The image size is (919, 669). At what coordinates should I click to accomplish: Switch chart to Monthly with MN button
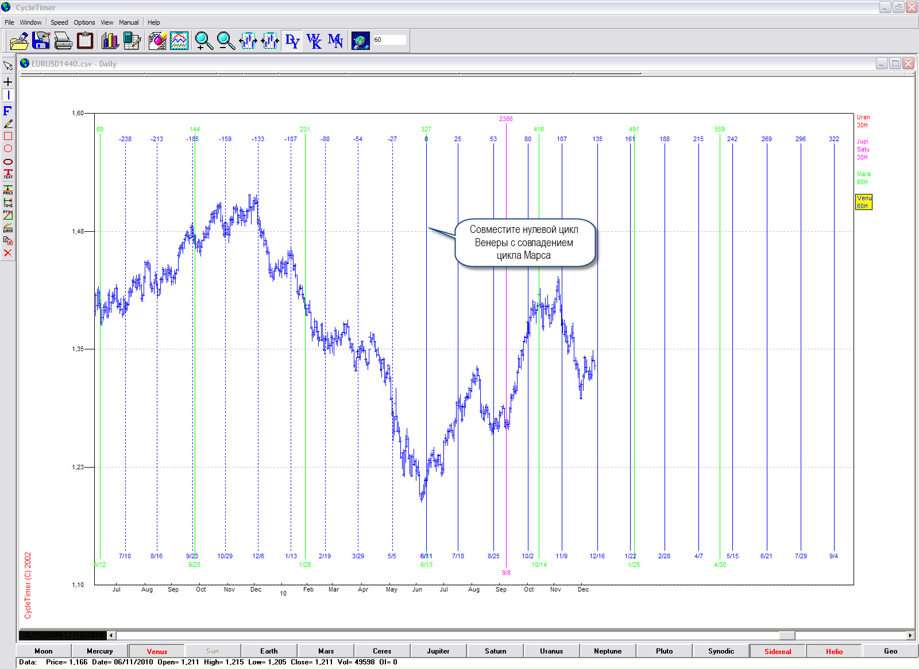[335, 41]
